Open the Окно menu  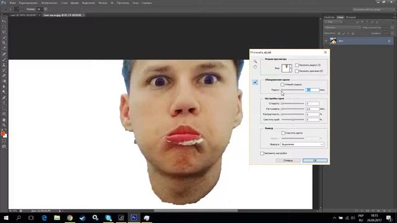pyautogui.click(x=135, y=3)
